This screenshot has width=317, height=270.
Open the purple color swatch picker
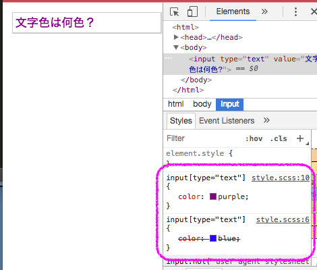pos(213,196)
